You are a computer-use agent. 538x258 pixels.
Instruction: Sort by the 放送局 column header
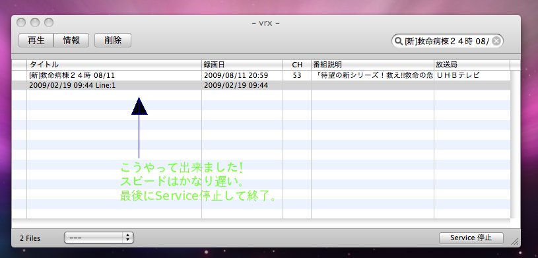pos(472,65)
